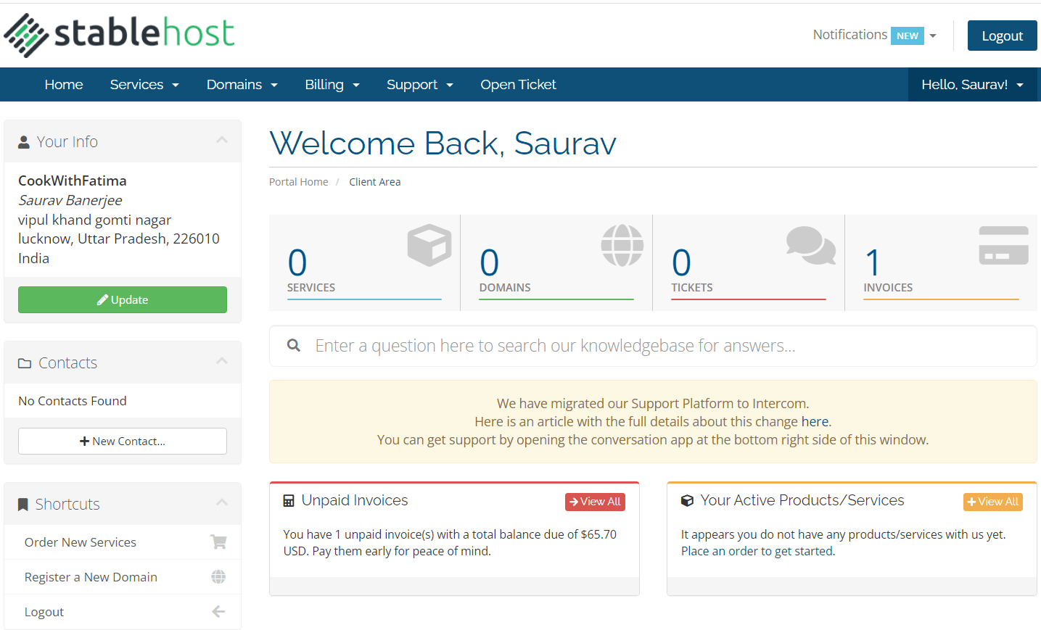Click inside the knowledgebase search field
The width and height of the screenshot is (1041, 630).
(x=508, y=345)
